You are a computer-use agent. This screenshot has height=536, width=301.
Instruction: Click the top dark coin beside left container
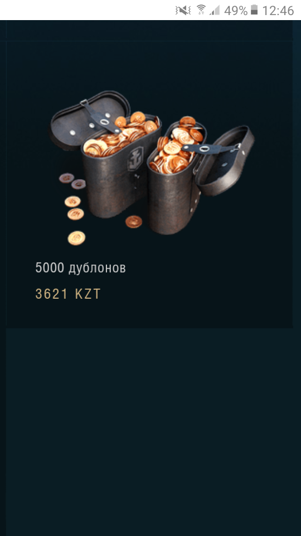[66, 178]
